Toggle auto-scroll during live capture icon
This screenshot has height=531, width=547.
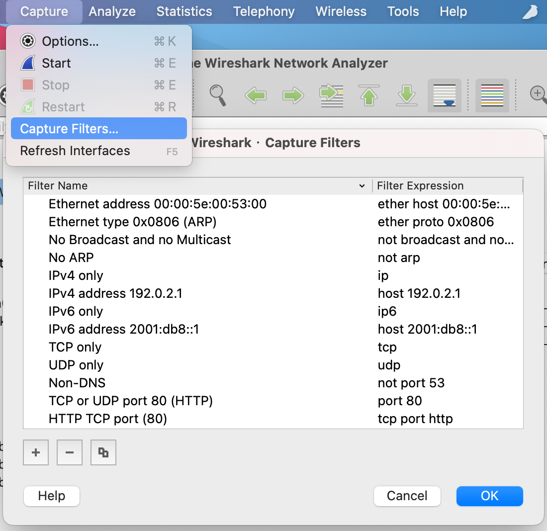(445, 95)
